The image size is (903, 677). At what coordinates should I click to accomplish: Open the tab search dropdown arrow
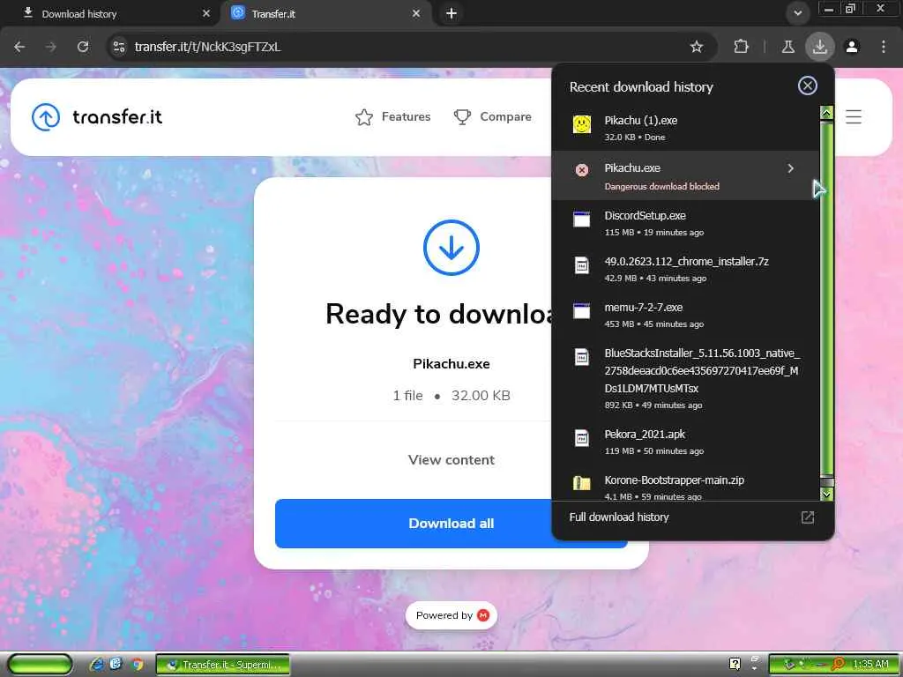point(797,13)
